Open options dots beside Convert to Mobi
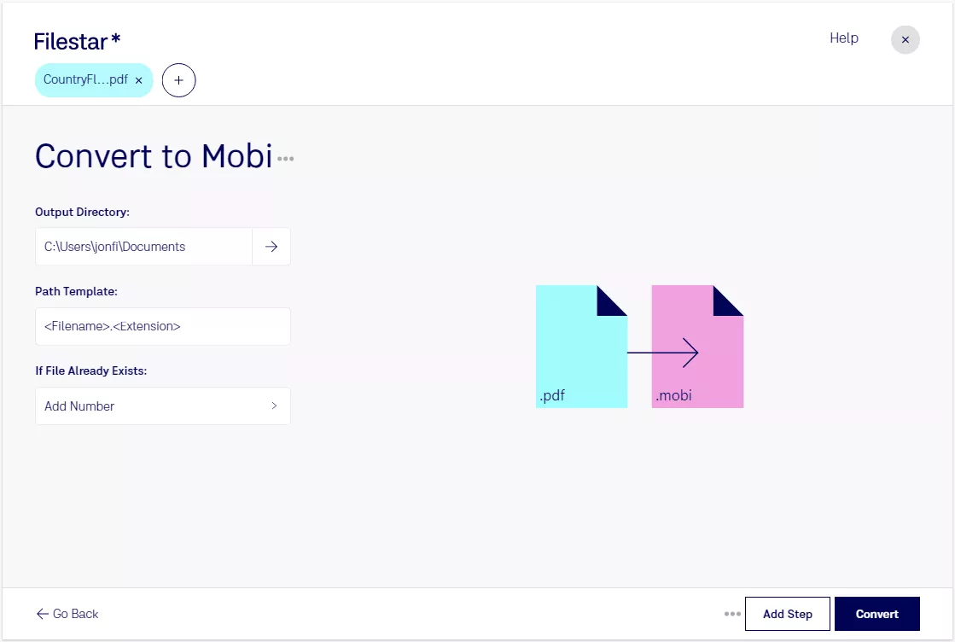 point(286,159)
